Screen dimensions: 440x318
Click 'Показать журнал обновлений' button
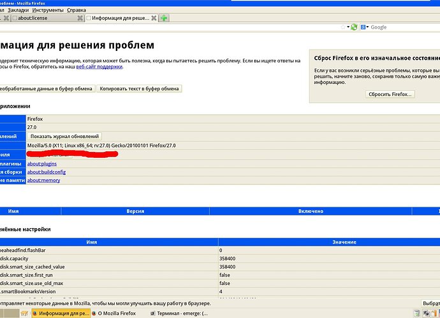pos(64,136)
